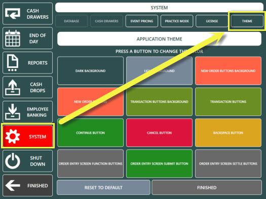This screenshot has width=266, height=199.
Task: Select the Practice Mode tab
Action: click(x=177, y=21)
